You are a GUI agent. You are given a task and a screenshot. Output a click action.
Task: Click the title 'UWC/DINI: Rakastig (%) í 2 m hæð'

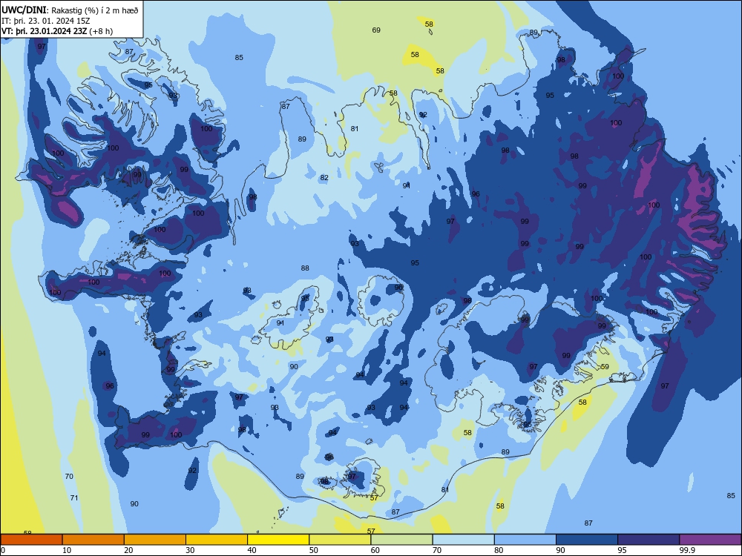[70, 10]
